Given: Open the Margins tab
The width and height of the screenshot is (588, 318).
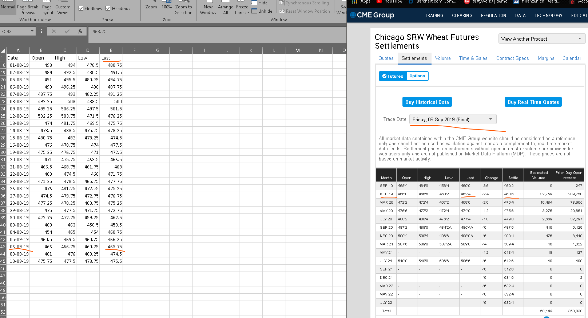Looking at the screenshot, I should (x=546, y=58).
